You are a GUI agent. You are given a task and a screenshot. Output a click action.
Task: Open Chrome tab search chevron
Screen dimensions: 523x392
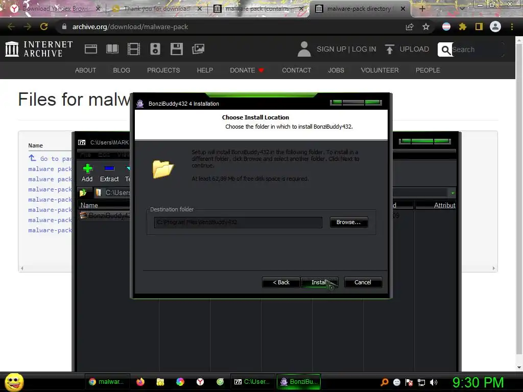[462, 9]
